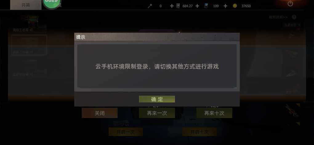Click the plus icon after the hammer count 0
Viewport: 314px width, 145px height.
(171, 6)
